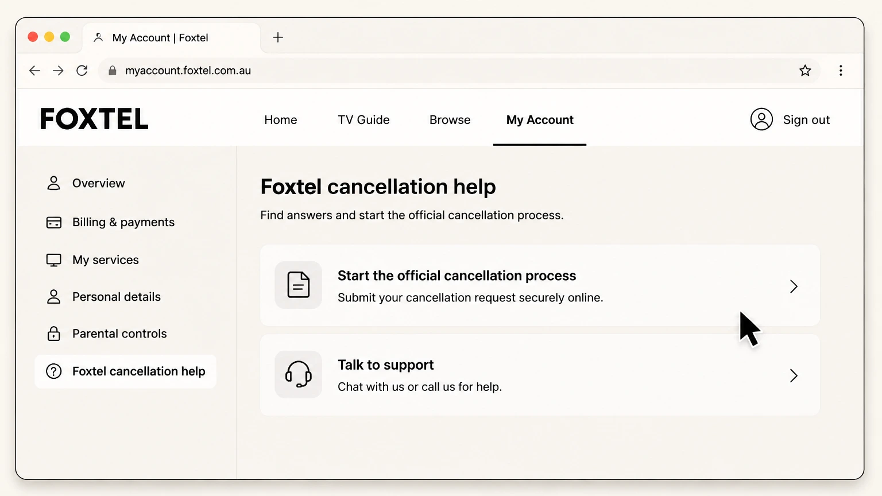
Task: Open the browser three-dot menu
Action: point(841,71)
